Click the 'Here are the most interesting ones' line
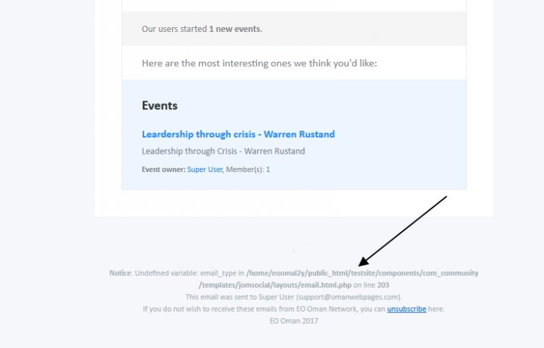This screenshot has width=544, height=348. [259, 63]
